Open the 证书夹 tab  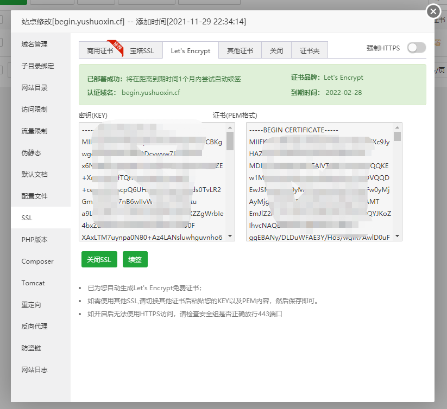tap(310, 50)
